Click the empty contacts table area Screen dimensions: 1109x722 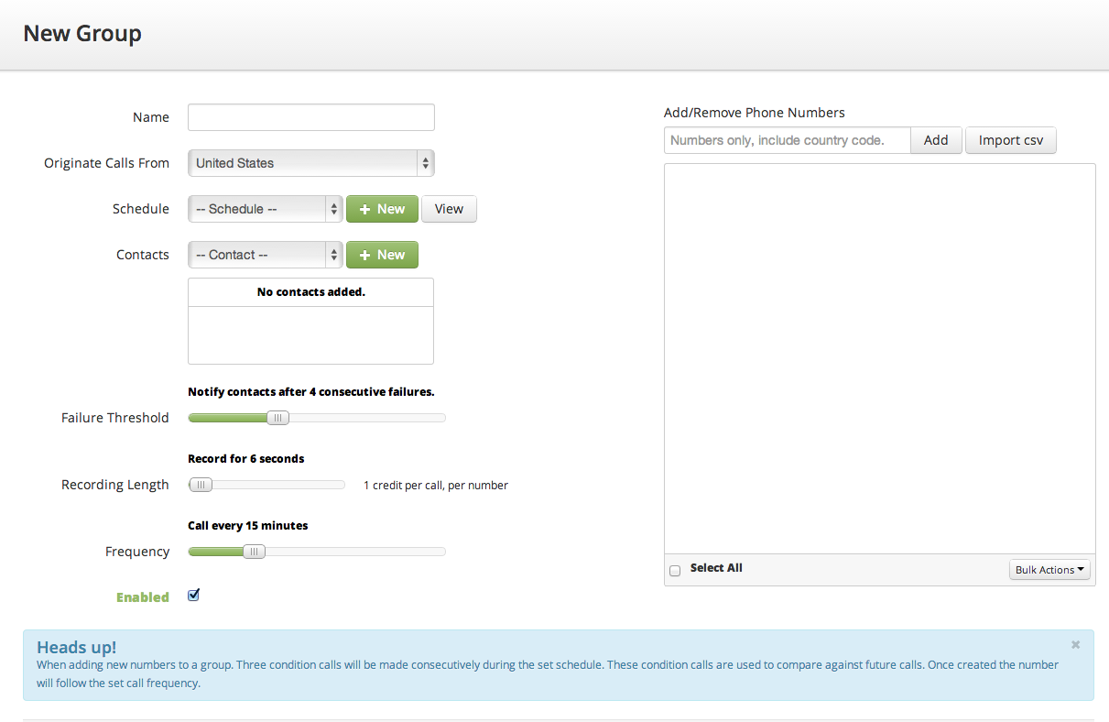point(310,334)
